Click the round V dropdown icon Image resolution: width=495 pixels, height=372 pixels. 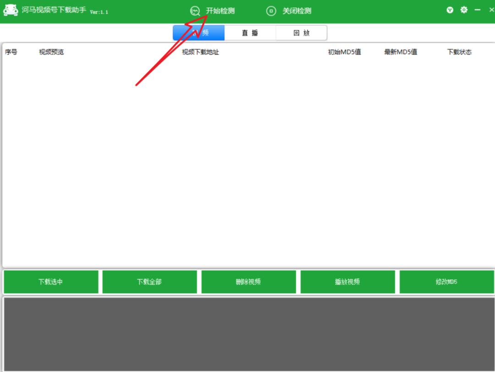click(450, 10)
